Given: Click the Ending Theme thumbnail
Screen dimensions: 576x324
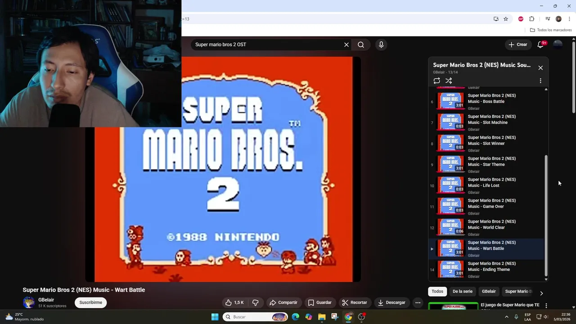Looking at the screenshot, I should coord(451,269).
